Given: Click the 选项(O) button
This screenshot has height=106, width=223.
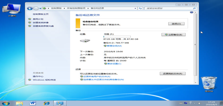Looking at the screenshot, I should 176,24.
